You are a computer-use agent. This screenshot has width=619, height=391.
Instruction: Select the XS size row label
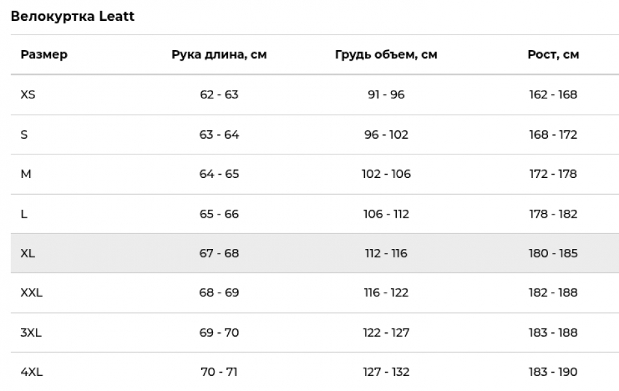point(28,94)
